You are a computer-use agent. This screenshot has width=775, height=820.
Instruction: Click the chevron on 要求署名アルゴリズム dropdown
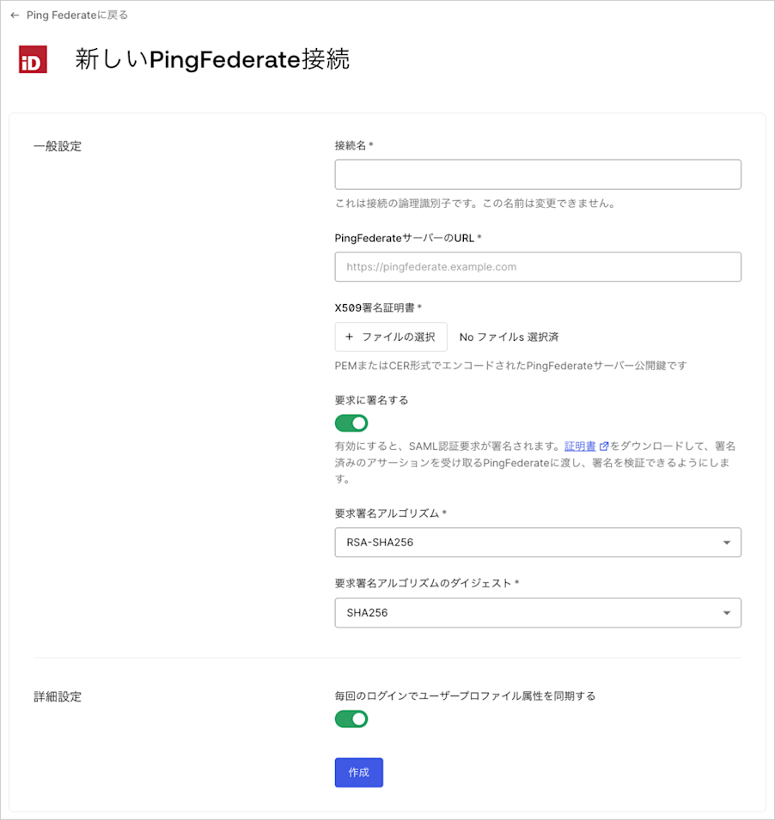coord(729,542)
